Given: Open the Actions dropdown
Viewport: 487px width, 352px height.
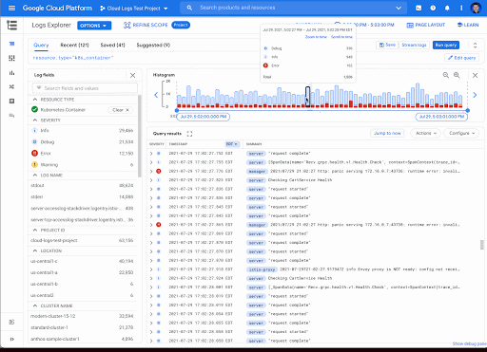Looking at the screenshot, I should (426, 133).
